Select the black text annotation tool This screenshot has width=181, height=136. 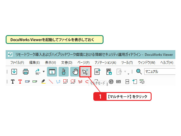(x=13, y=82)
